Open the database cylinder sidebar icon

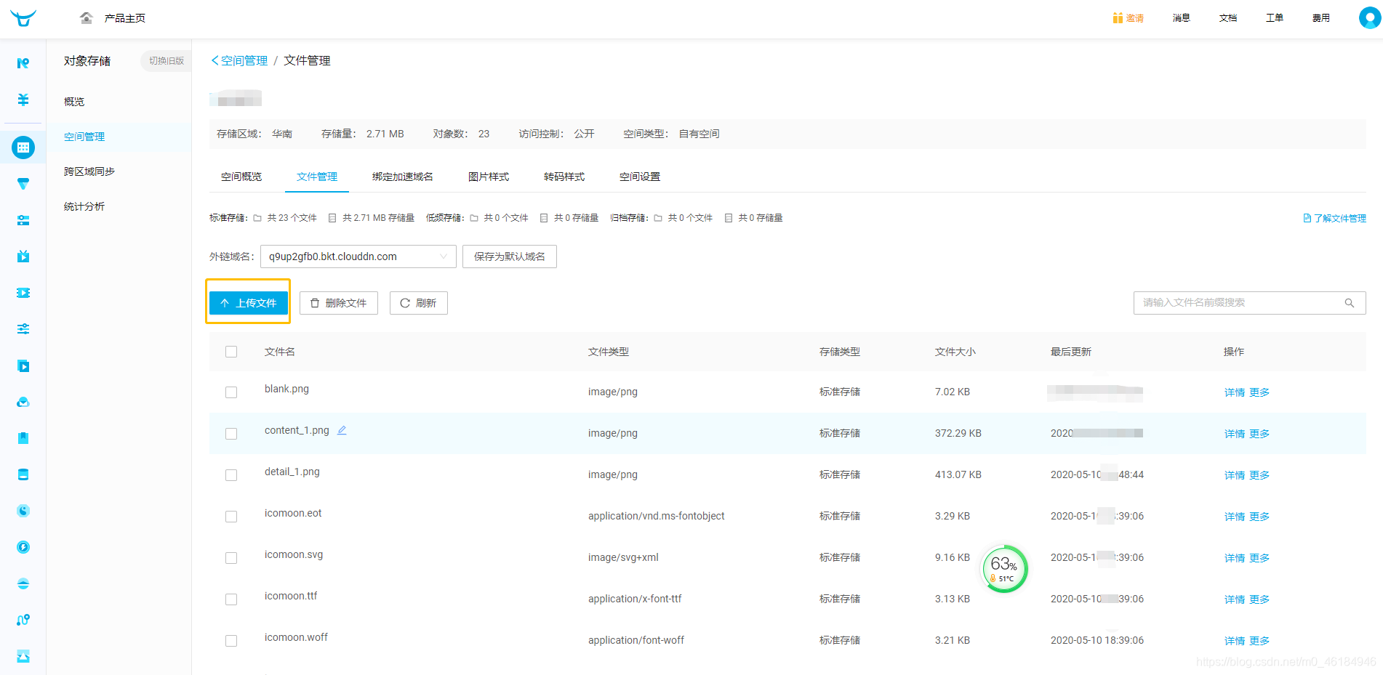click(x=23, y=474)
